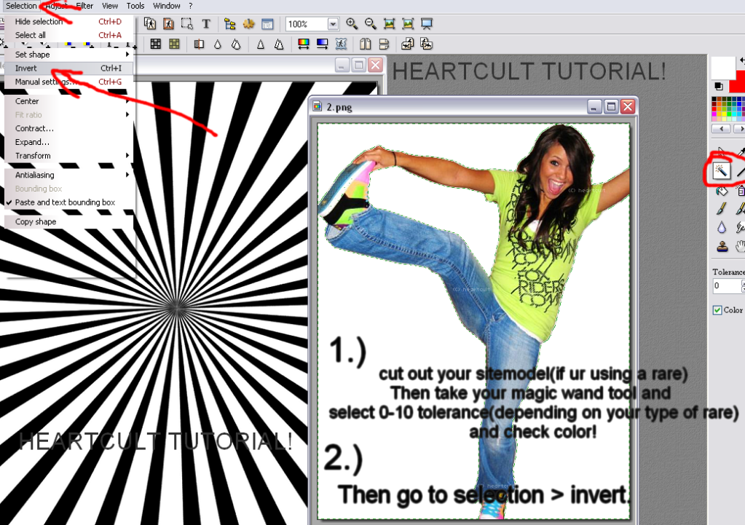Viewport: 745px width, 525px height.
Task: Click the Zoom out magnifier icon
Action: [370, 24]
